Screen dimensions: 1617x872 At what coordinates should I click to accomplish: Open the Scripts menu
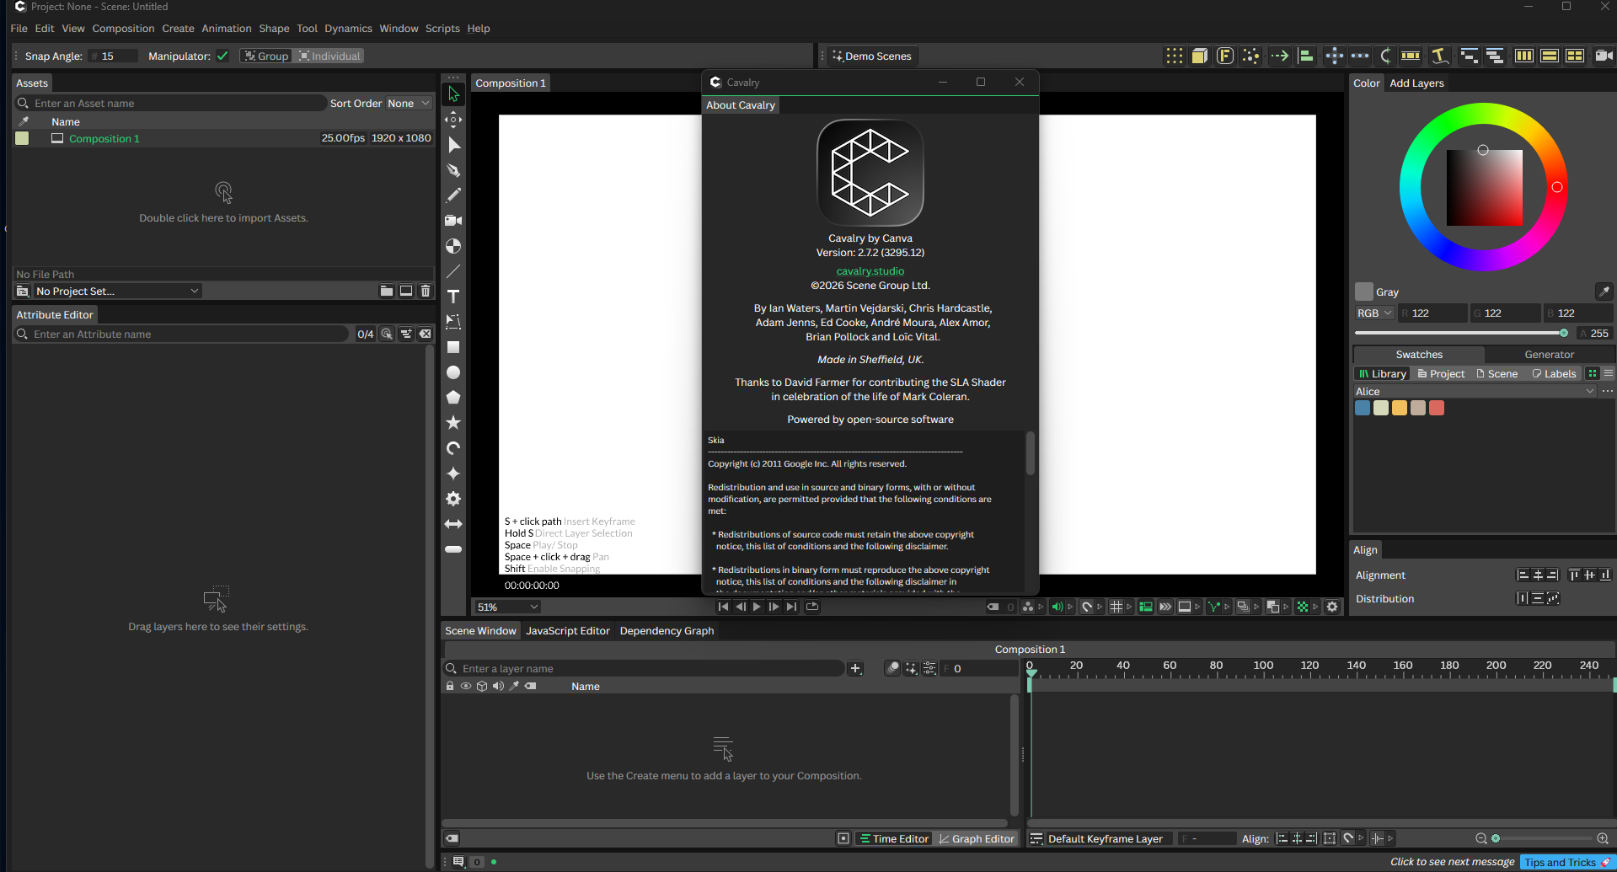442,28
